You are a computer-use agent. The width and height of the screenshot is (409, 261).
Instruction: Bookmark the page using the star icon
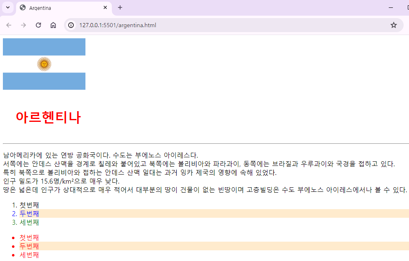394,25
